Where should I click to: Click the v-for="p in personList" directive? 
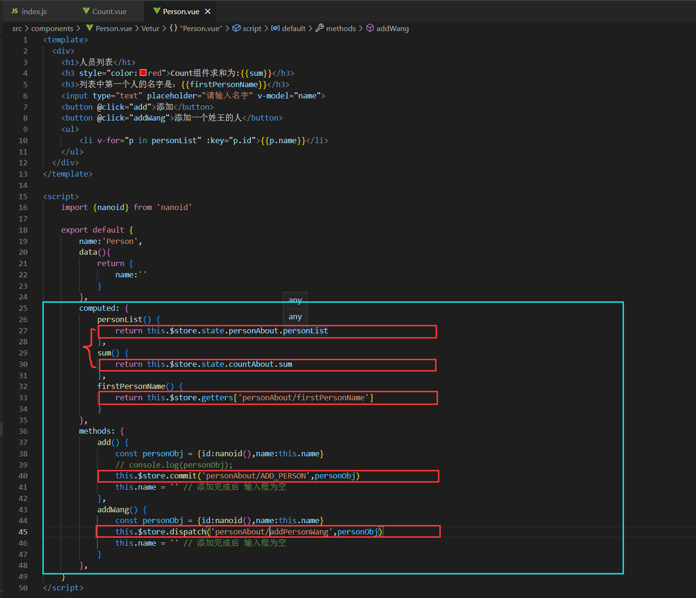pos(149,141)
